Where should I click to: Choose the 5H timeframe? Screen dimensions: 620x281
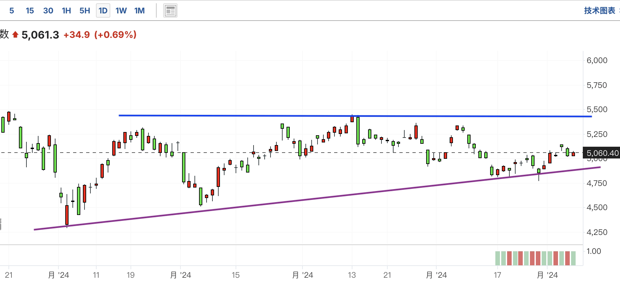(x=85, y=11)
